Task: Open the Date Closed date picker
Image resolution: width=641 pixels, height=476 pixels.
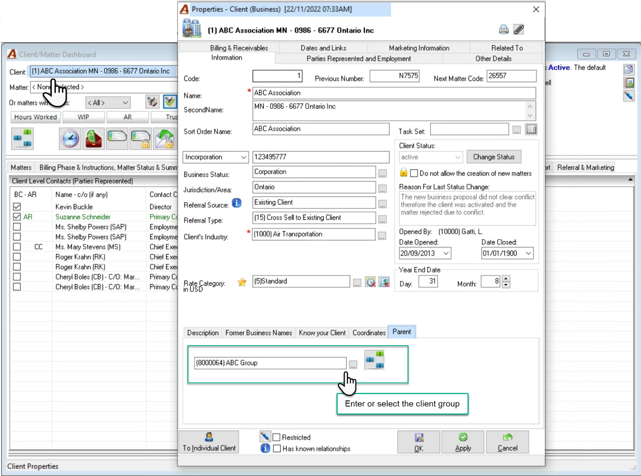Action: 528,253
